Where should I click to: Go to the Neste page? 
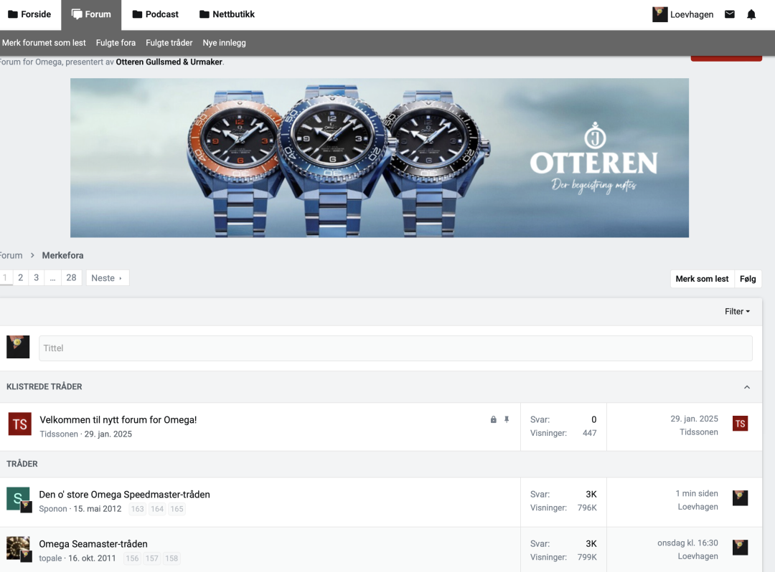click(107, 278)
